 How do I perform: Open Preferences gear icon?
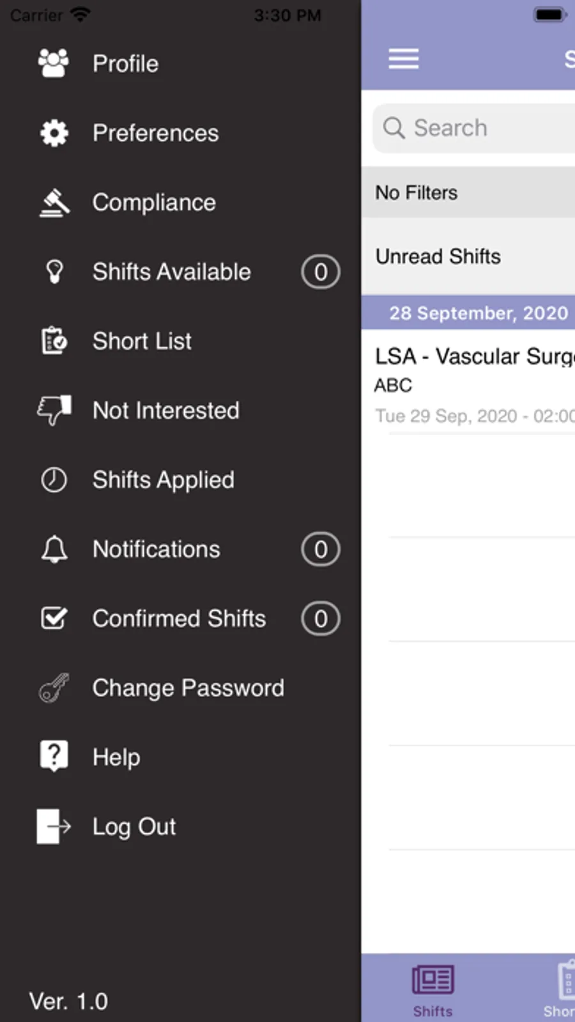54,133
